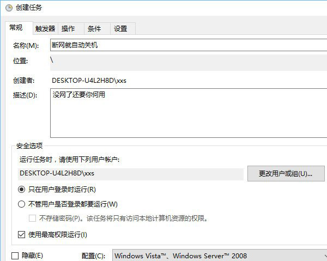Uncheck 使用最高权限运行 checkbox
This screenshot has height=261, width=327.
[x=22, y=235]
